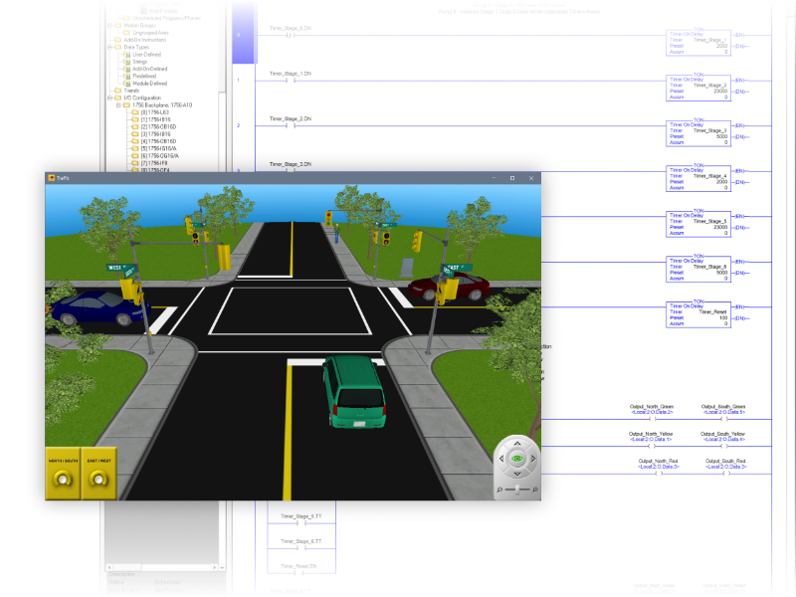The width and height of the screenshot is (796, 597).
Task: Click the Timer_Stage_6.DN contact on rung 0
Action: coord(290,35)
